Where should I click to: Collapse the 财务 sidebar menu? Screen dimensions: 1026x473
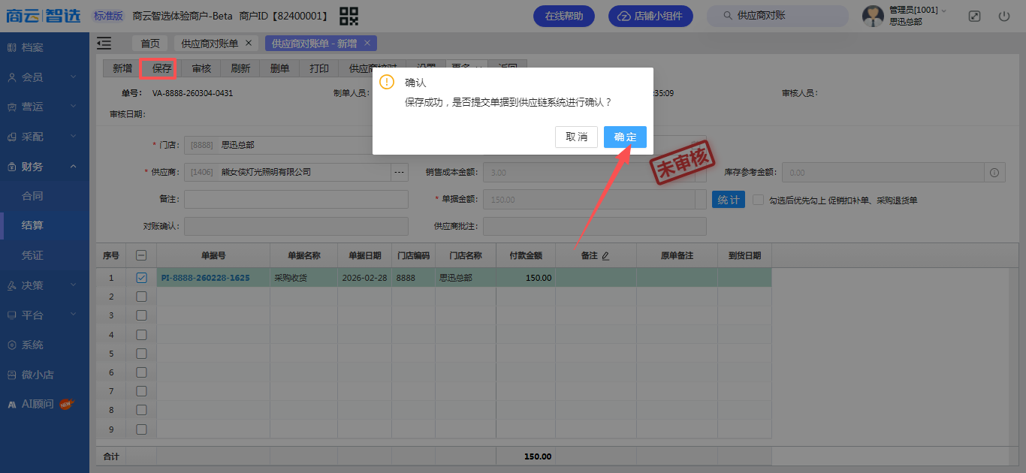click(44, 167)
